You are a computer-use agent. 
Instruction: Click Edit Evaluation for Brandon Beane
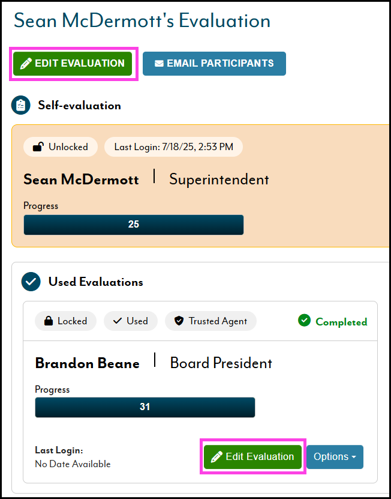click(x=252, y=457)
